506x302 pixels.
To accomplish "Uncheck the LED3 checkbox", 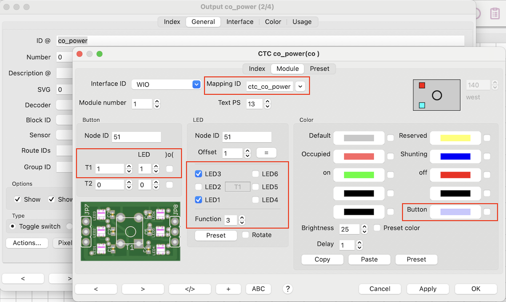I will pos(198,174).
